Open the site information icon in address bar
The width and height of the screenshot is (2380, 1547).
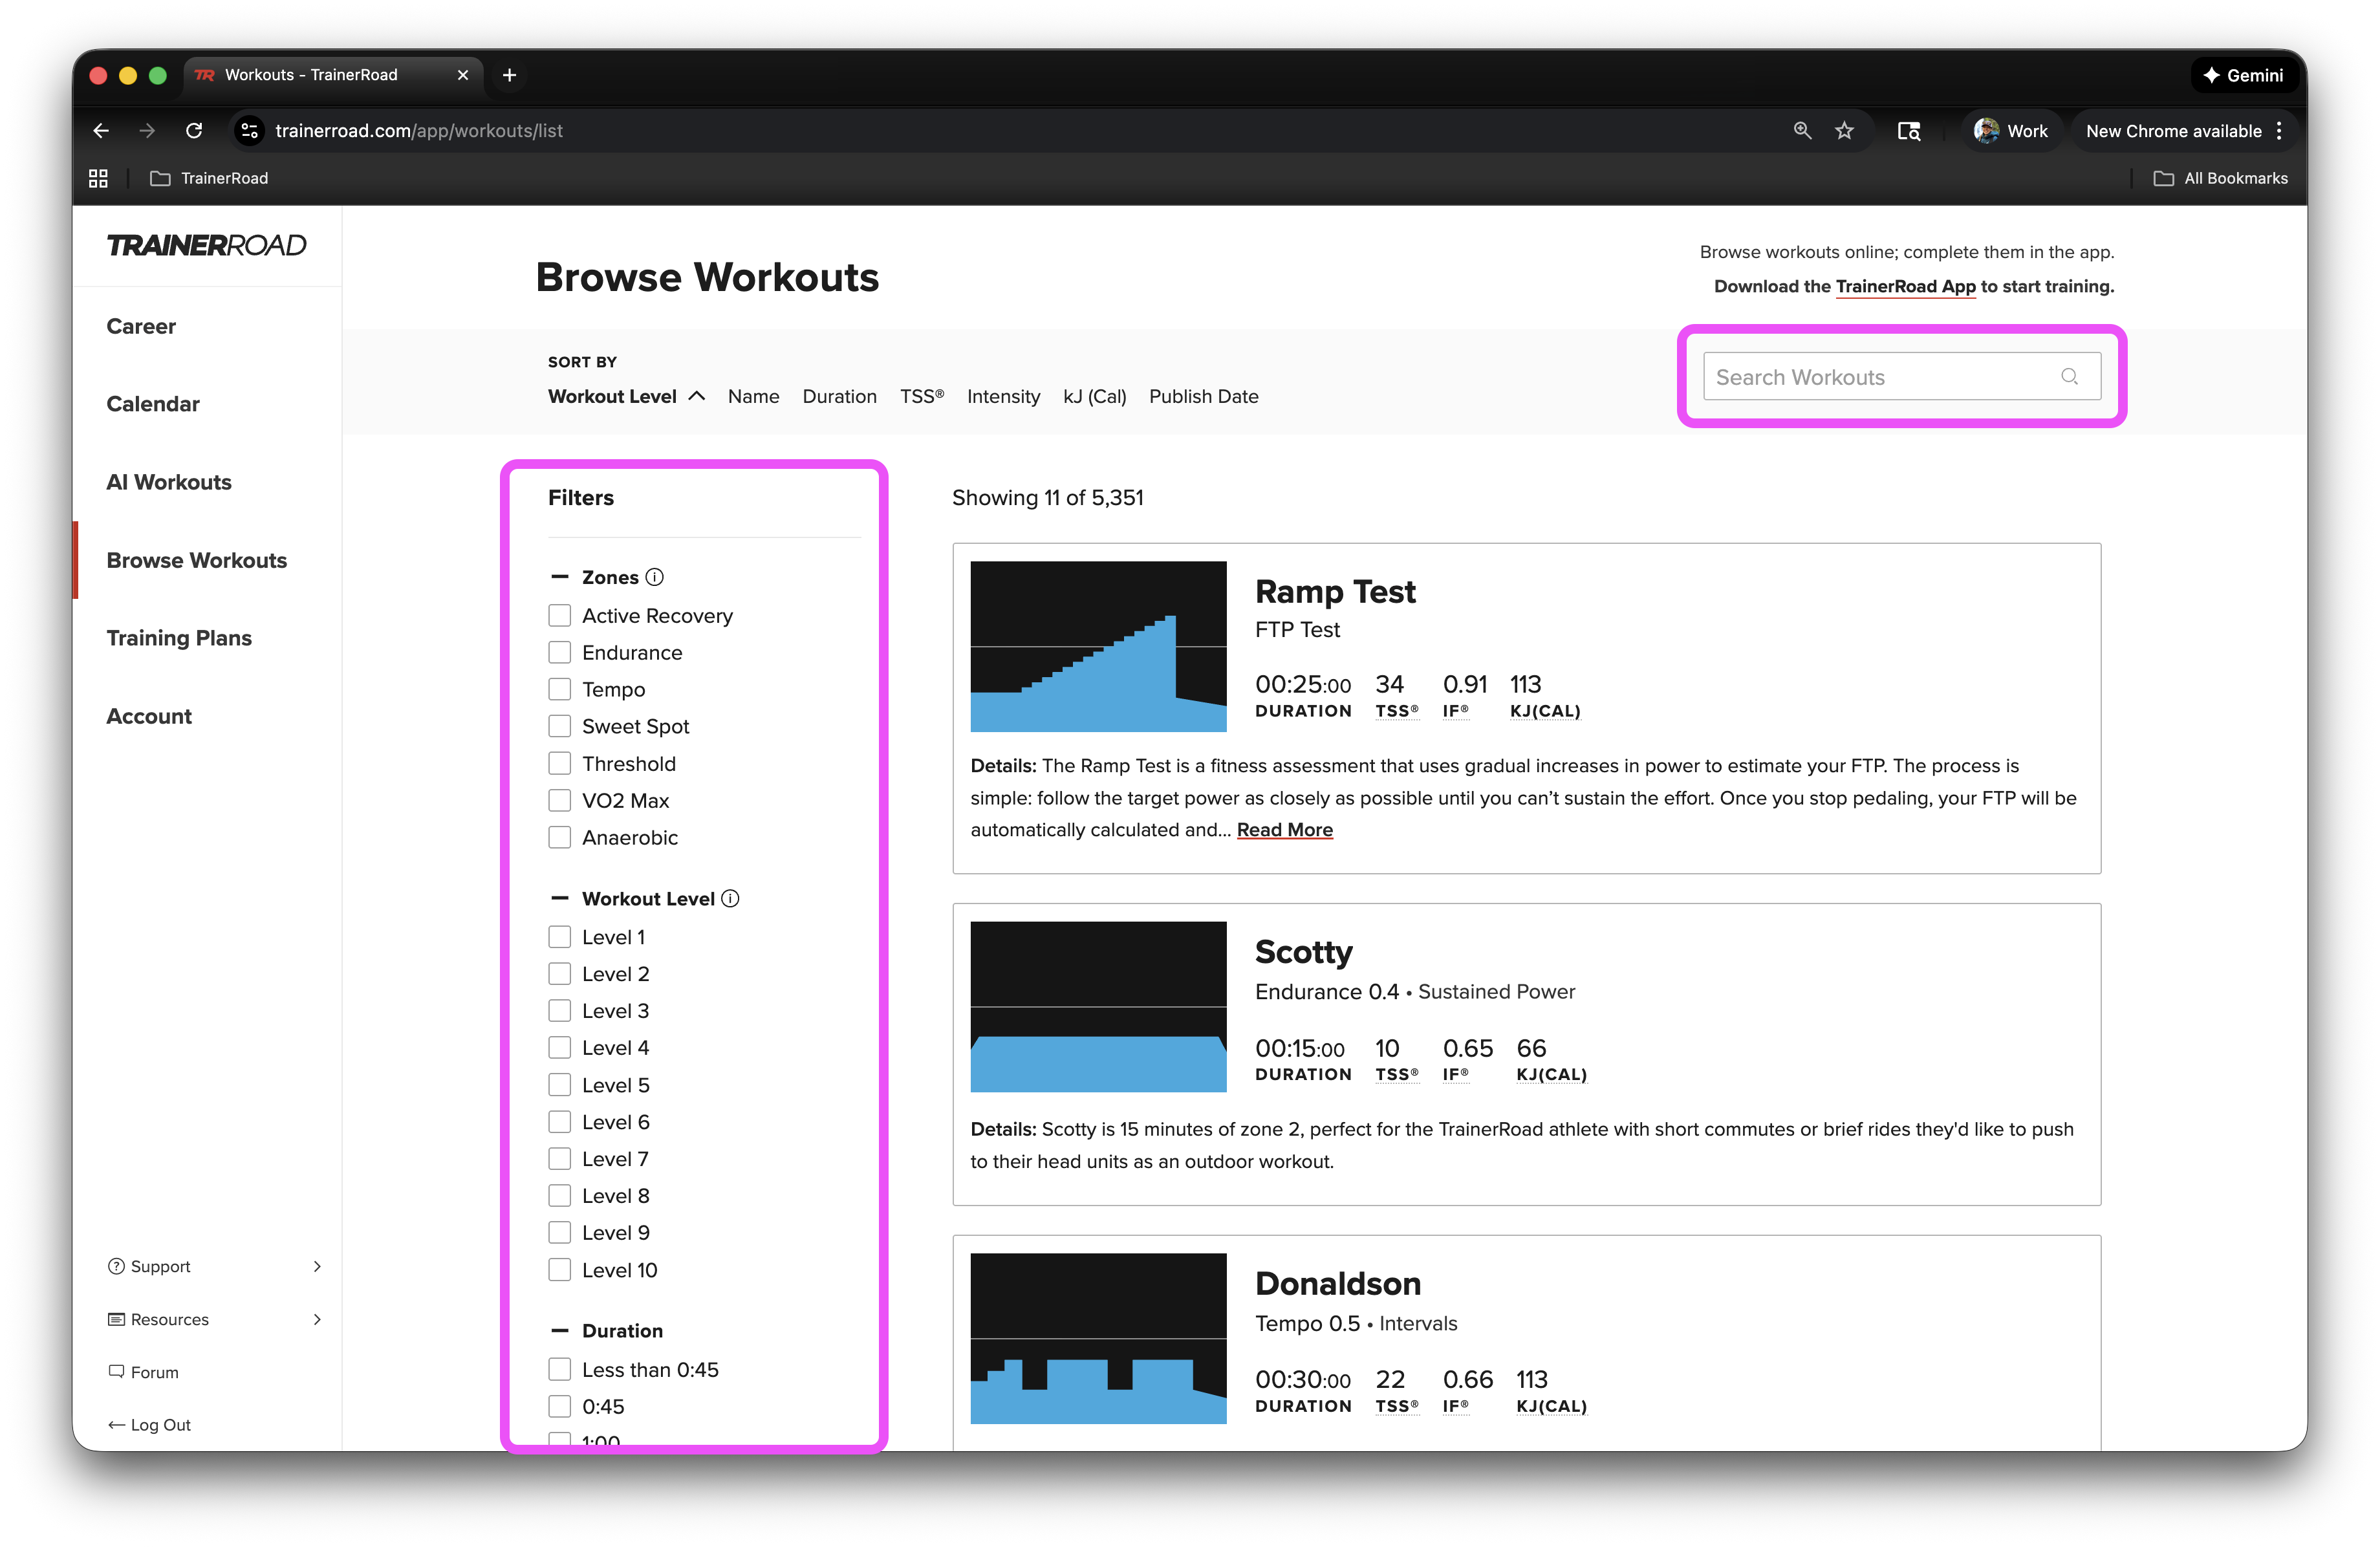coord(250,131)
